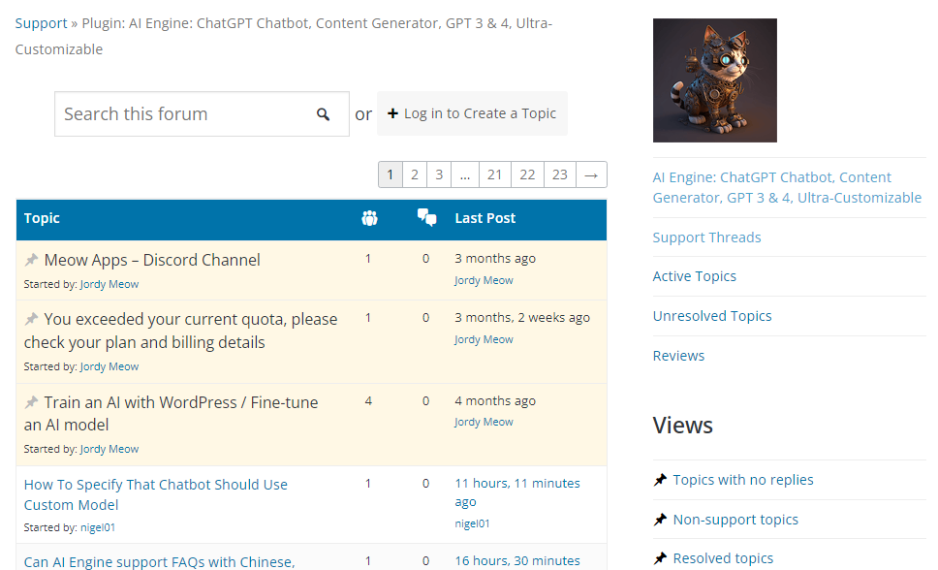Click the pin icon beside Meow Apps topic
Screen dimensions: 938x570
click(31, 260)
